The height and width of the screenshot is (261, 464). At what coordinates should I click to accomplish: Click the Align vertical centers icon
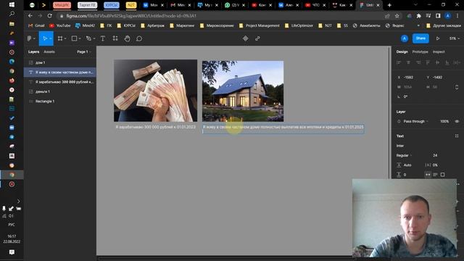click(437, 62)
